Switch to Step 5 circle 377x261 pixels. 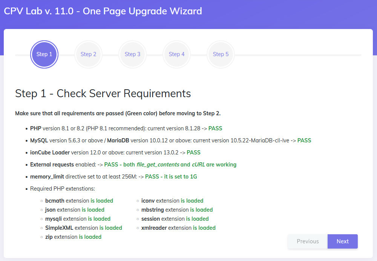[x=221, y=54]
